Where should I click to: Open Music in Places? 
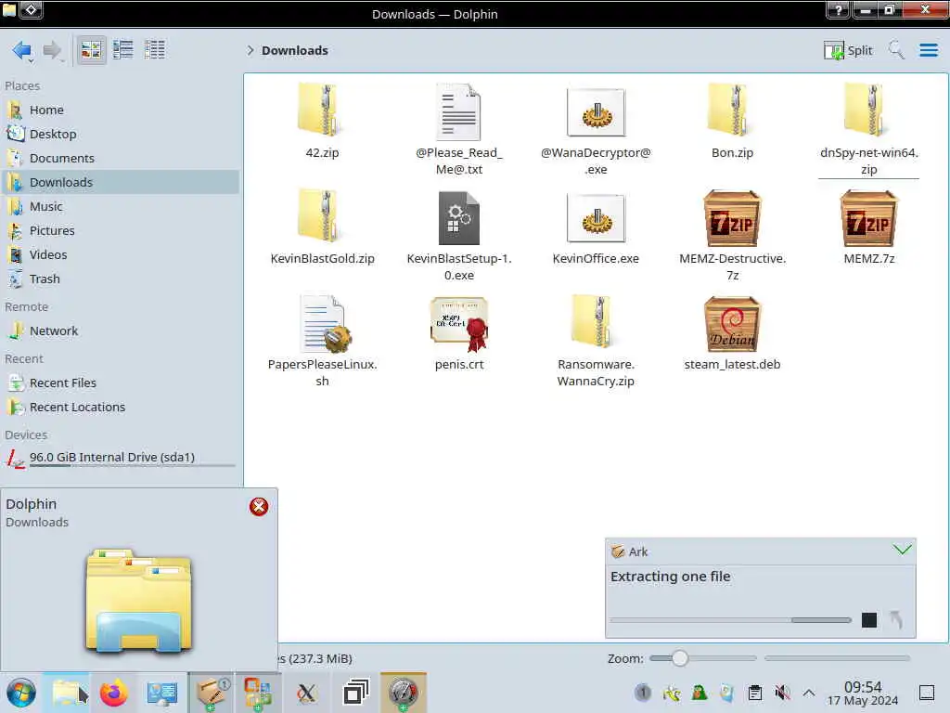(x=120, y=207)
